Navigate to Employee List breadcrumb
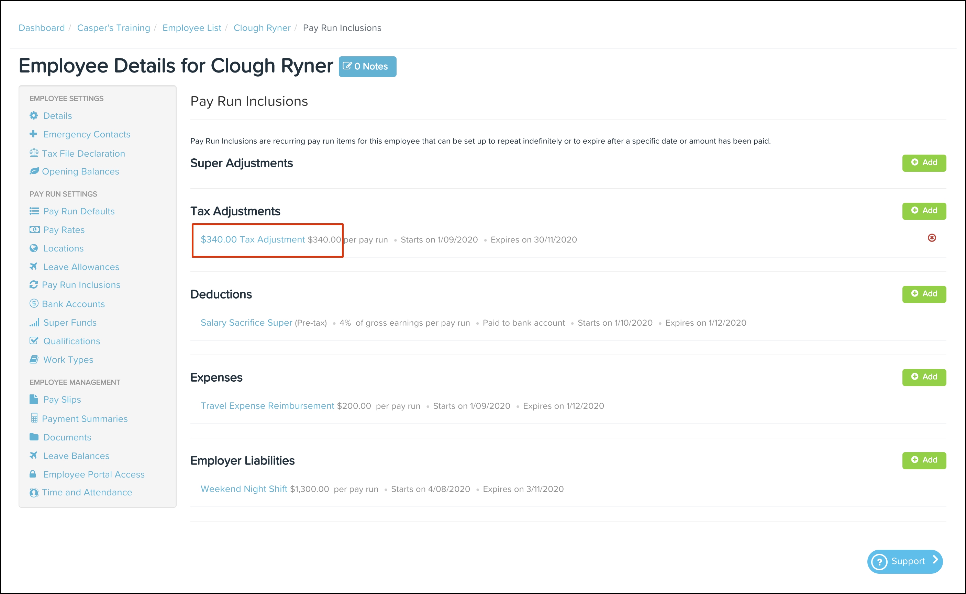Image resolution: width=966 pixels, height=594 pixels. coord(192,28)
